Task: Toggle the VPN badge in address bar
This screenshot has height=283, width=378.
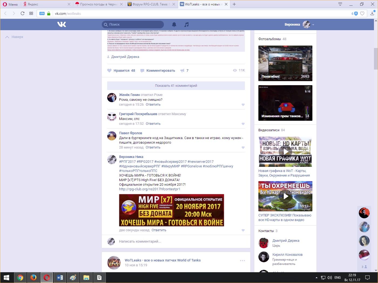Action: coord(42,13)
